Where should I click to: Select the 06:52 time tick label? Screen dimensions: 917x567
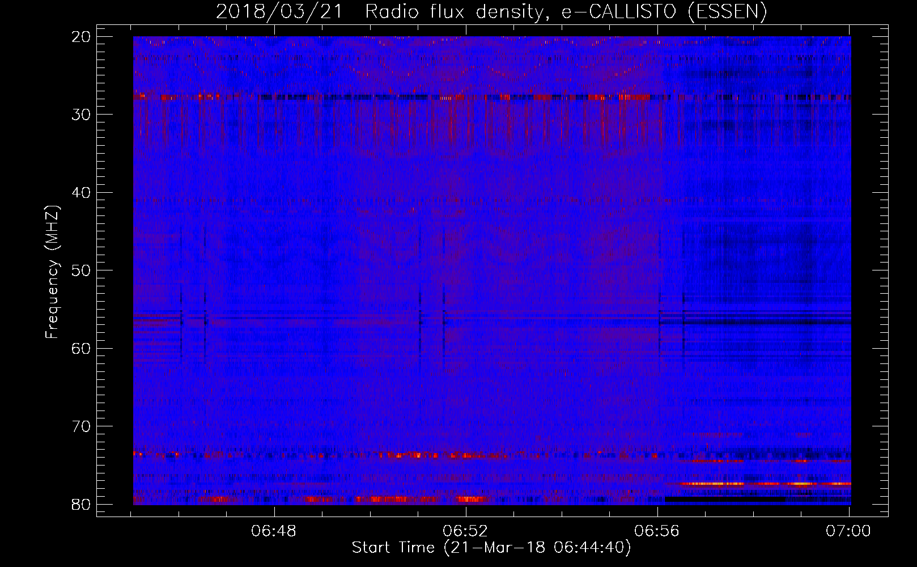466,531
